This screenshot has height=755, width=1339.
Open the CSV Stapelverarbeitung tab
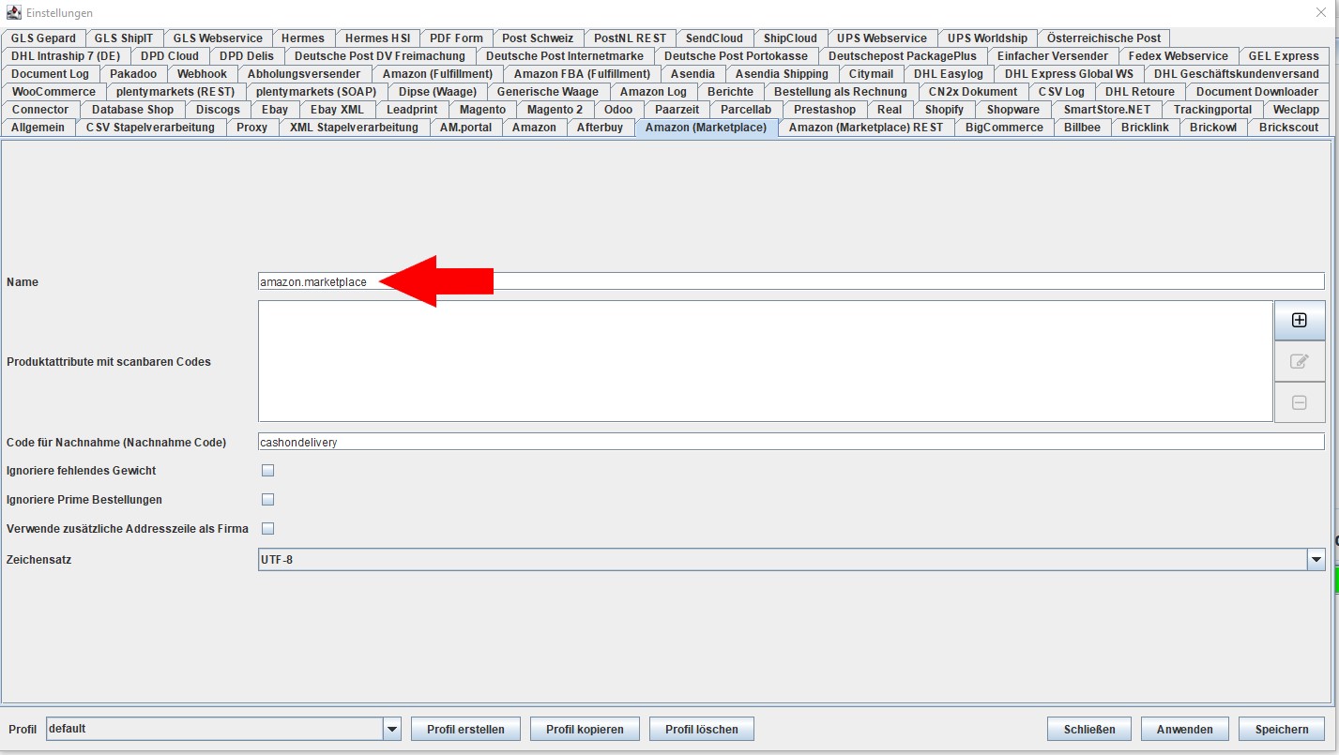(150, 128)
